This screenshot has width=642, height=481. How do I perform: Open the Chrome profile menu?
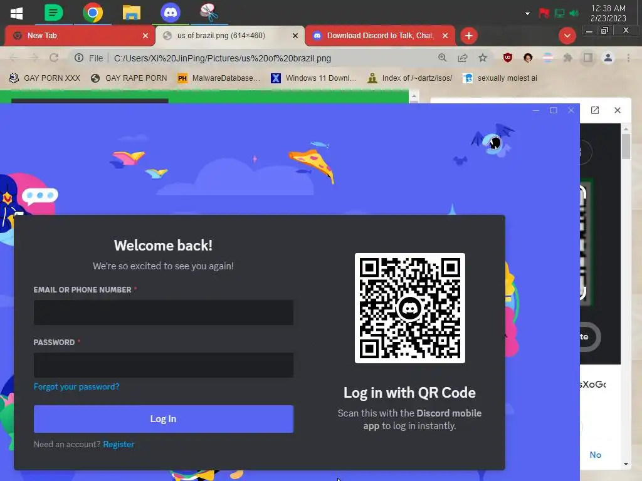pos(608,58)
